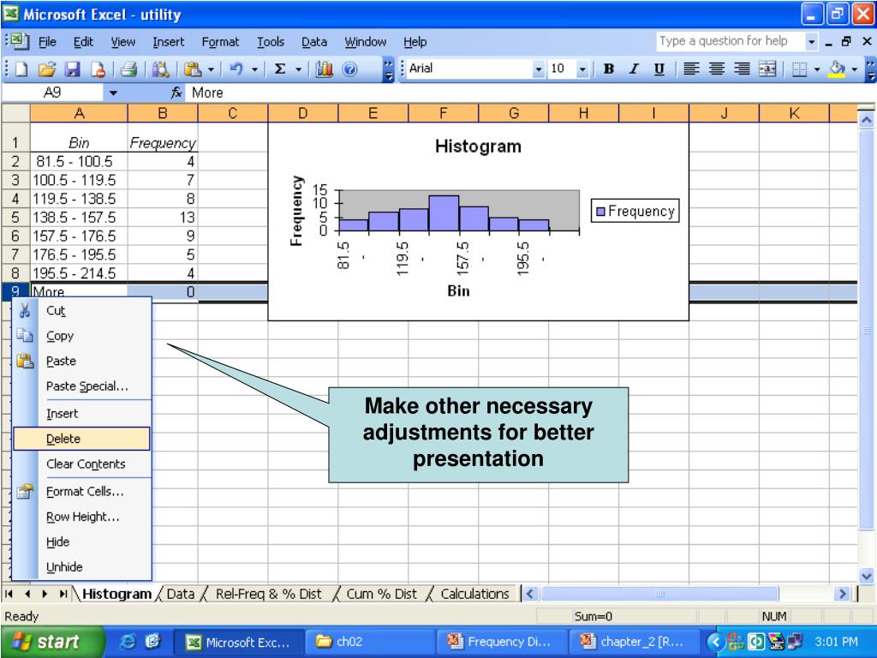Open Print Preview from the toolbar
Screen dimensions: 877x658
point(160,69)
